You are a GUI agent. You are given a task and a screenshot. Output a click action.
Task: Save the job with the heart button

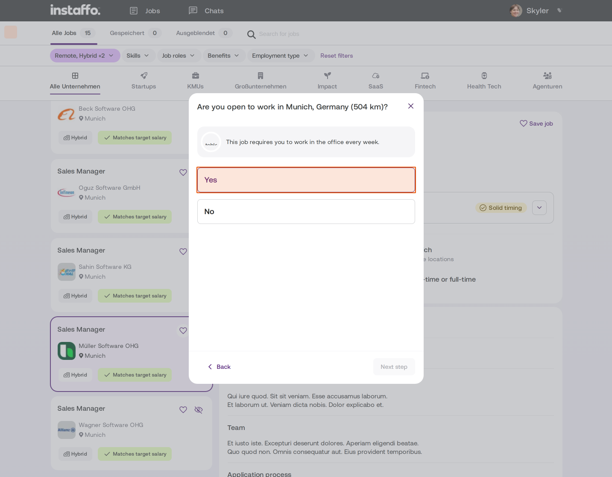[x=536, y=124]
